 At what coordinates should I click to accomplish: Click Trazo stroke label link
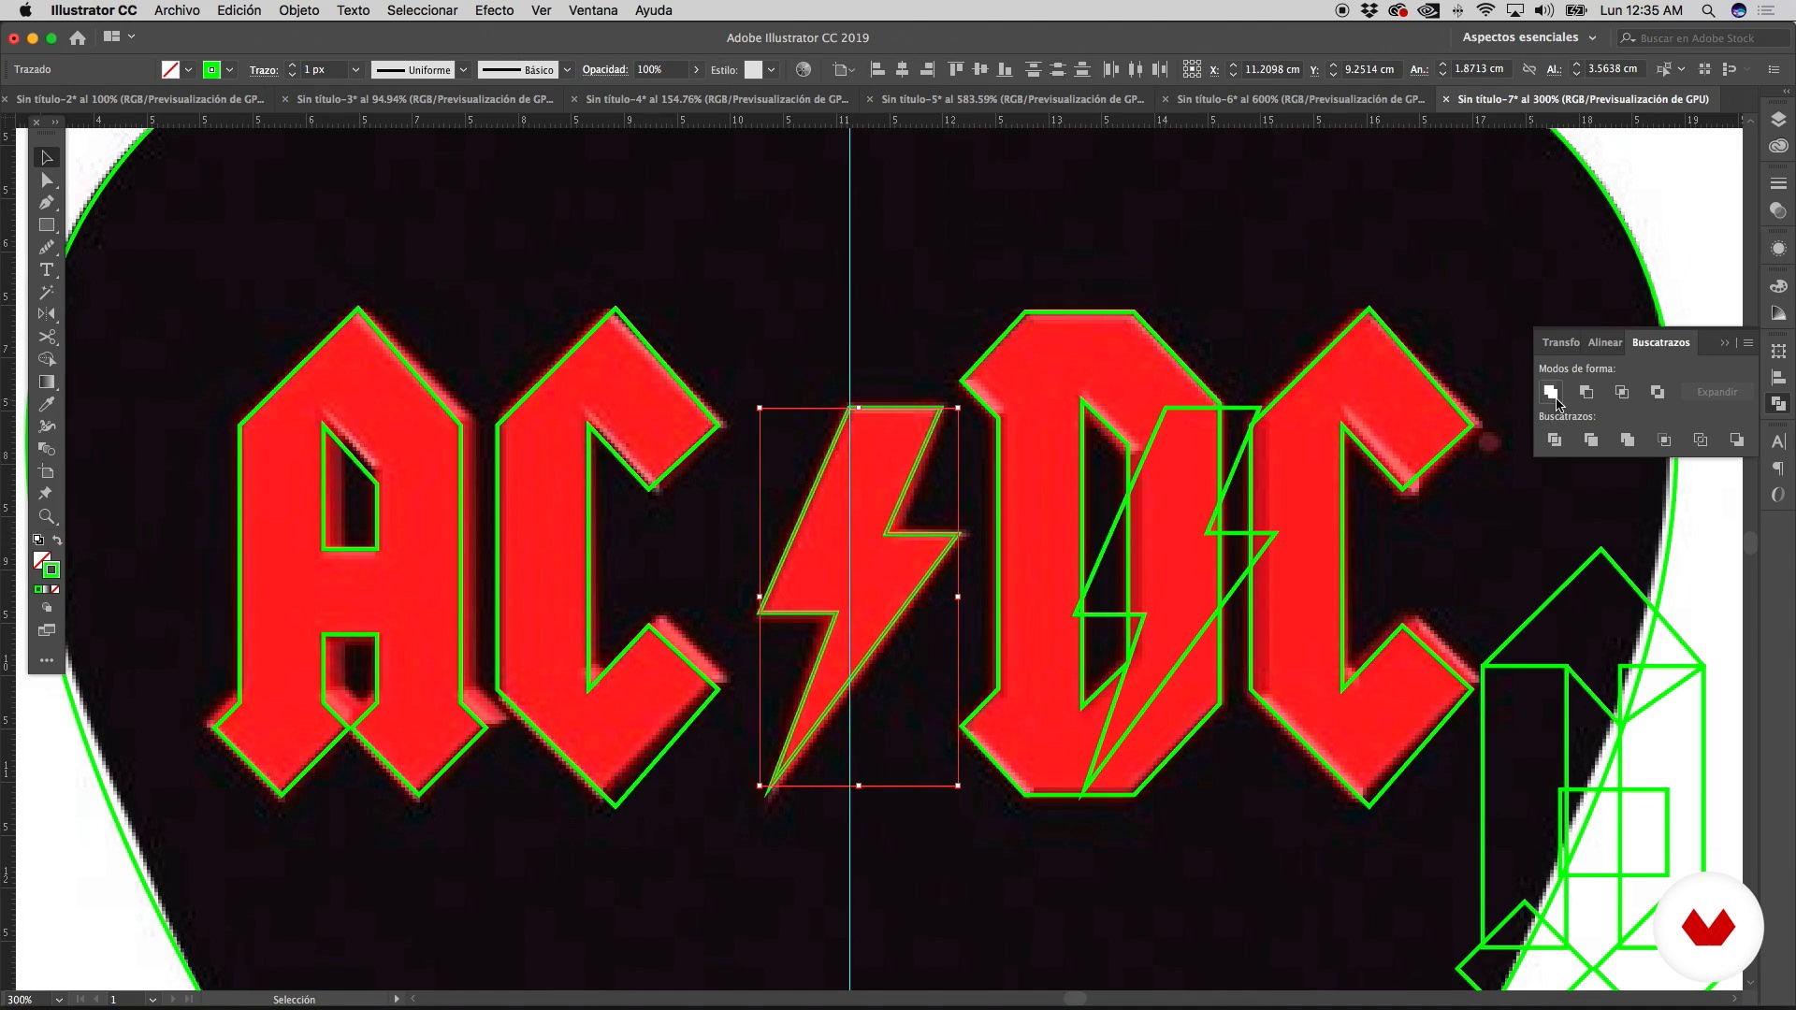(263, 70)
